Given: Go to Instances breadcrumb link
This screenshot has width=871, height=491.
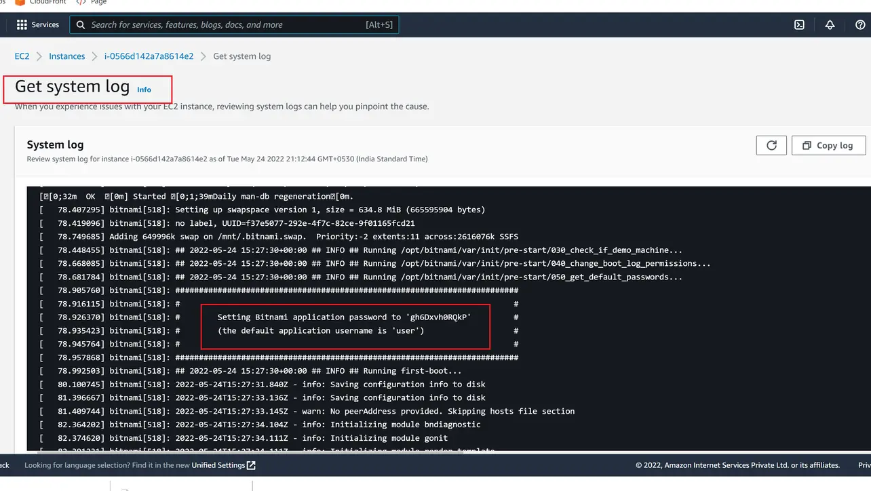Looking at the screenshot, I should tap(67, 56).
